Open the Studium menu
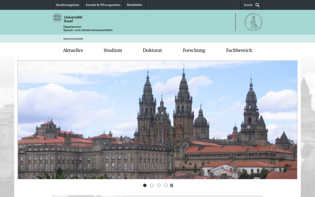Viewport: 315px width, 197px height. tap(113, 50)
